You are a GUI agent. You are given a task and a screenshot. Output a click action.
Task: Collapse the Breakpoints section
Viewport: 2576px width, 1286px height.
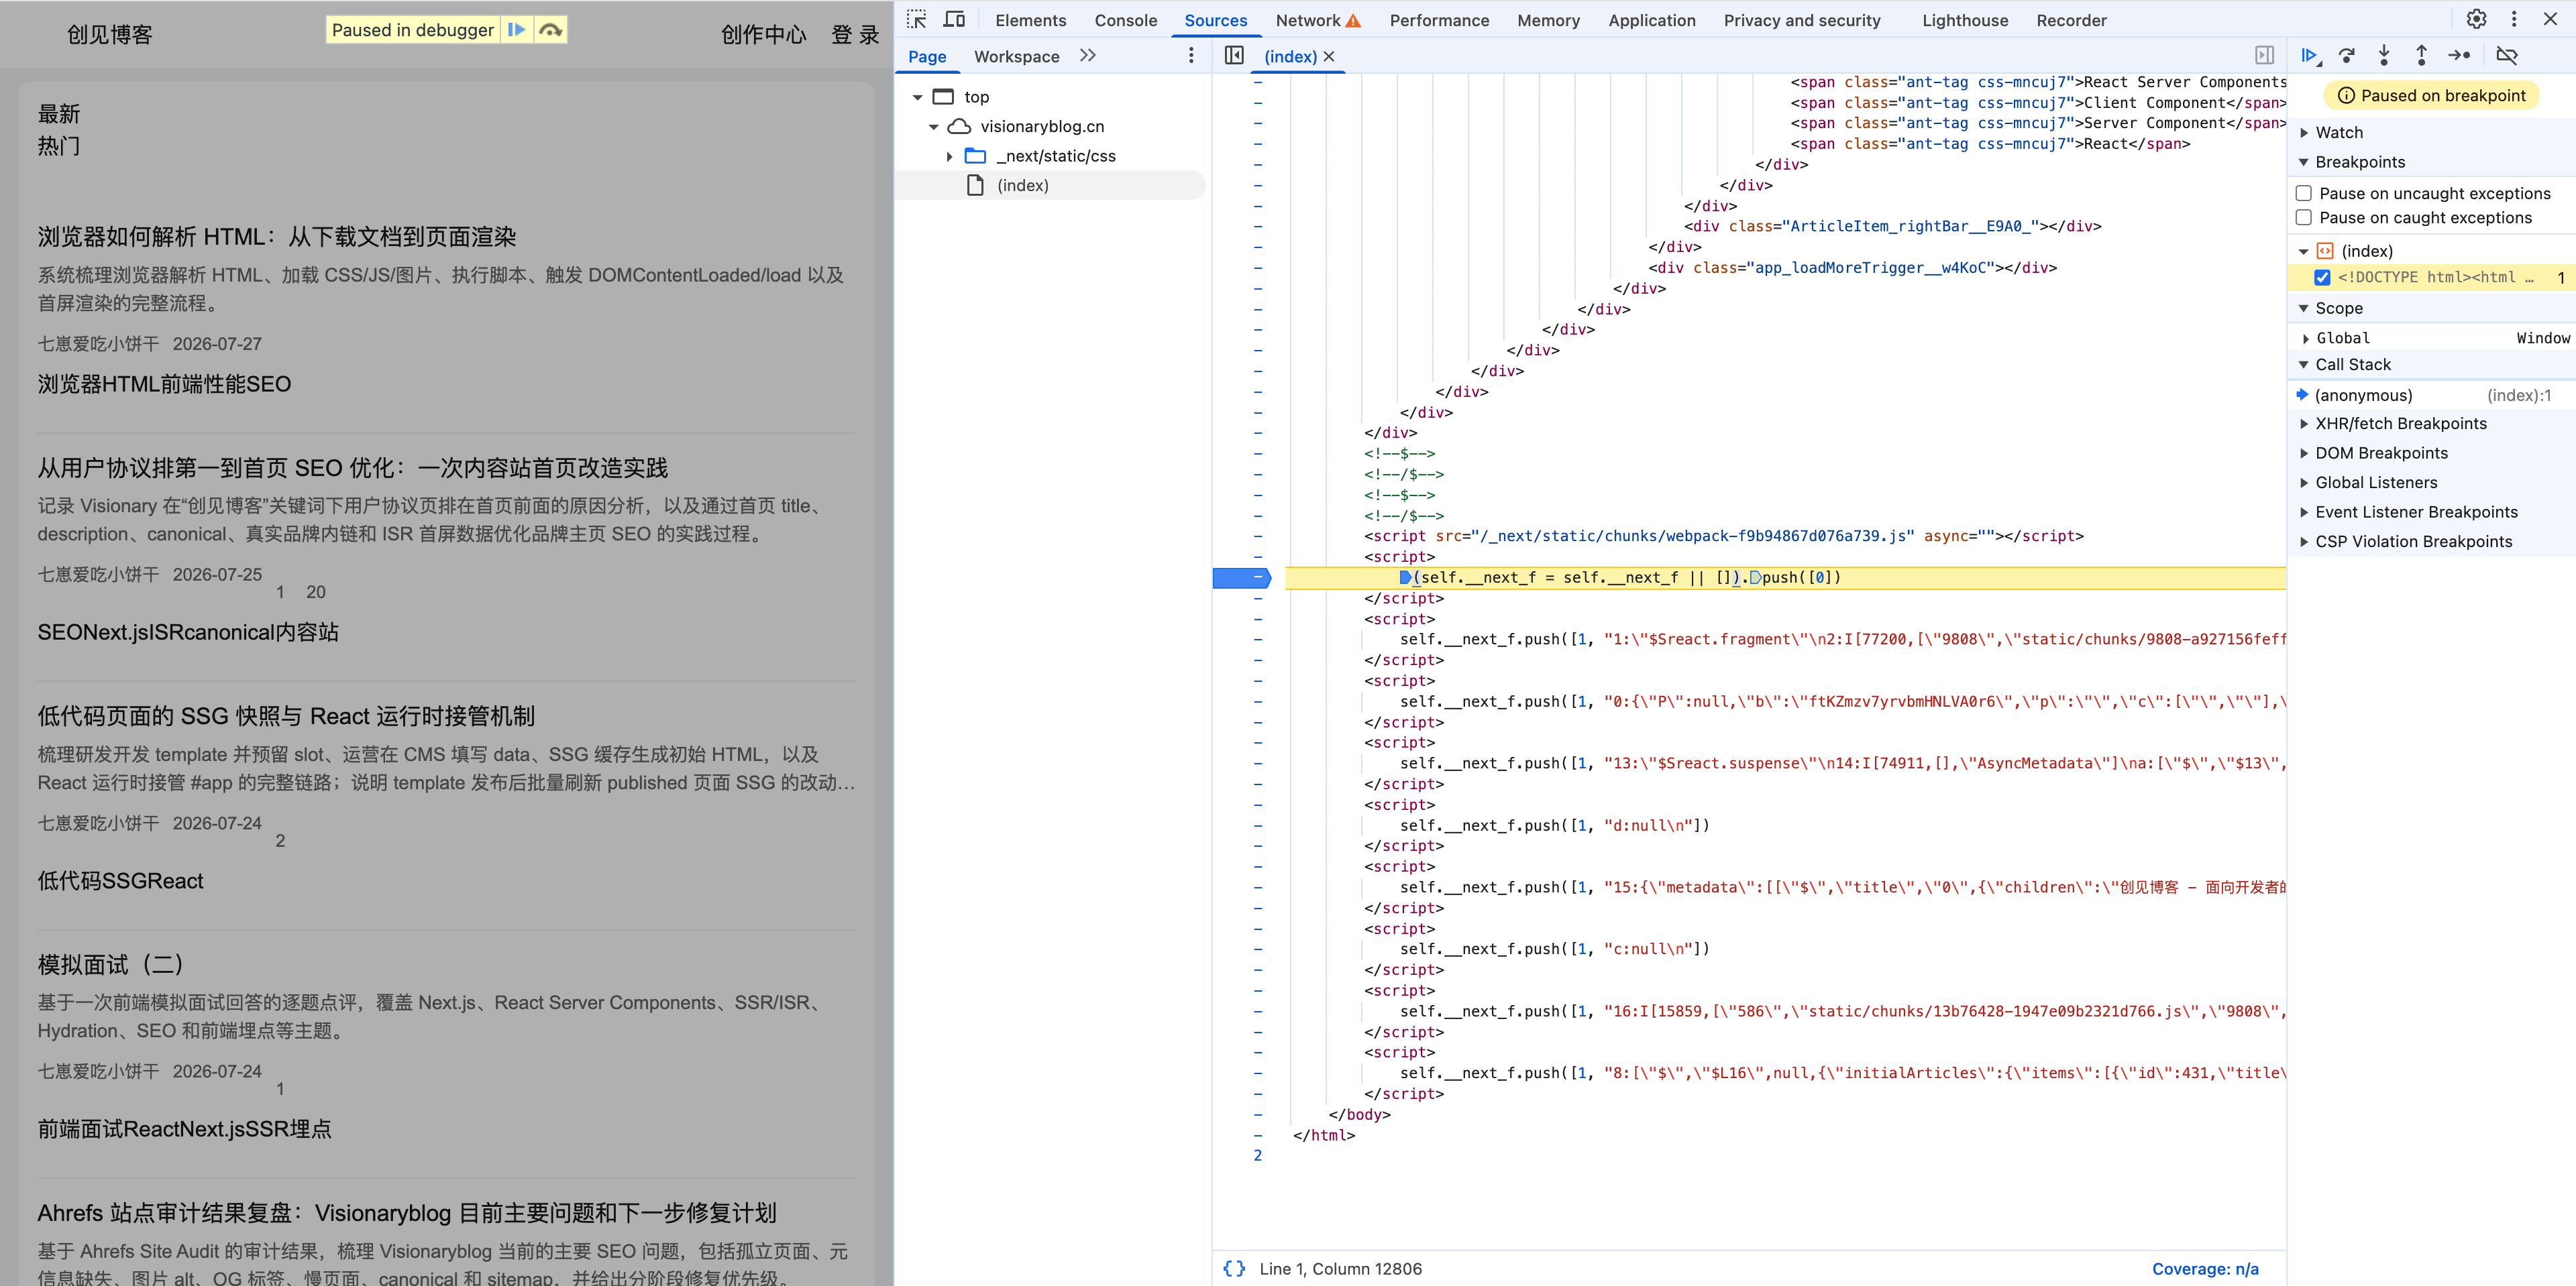(2304, 162)
